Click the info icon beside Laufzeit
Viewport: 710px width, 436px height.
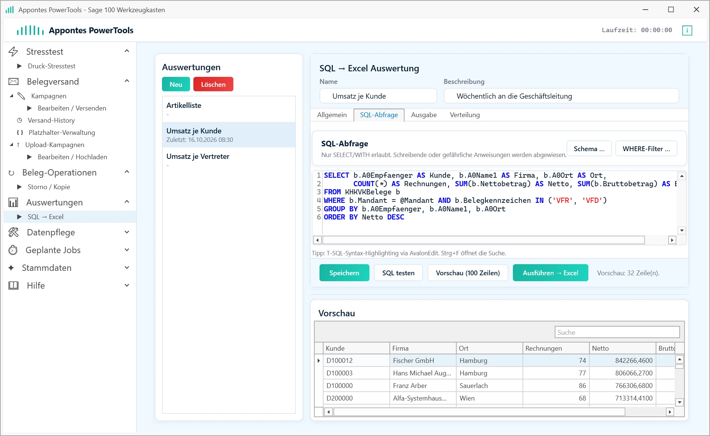point(687,30)
